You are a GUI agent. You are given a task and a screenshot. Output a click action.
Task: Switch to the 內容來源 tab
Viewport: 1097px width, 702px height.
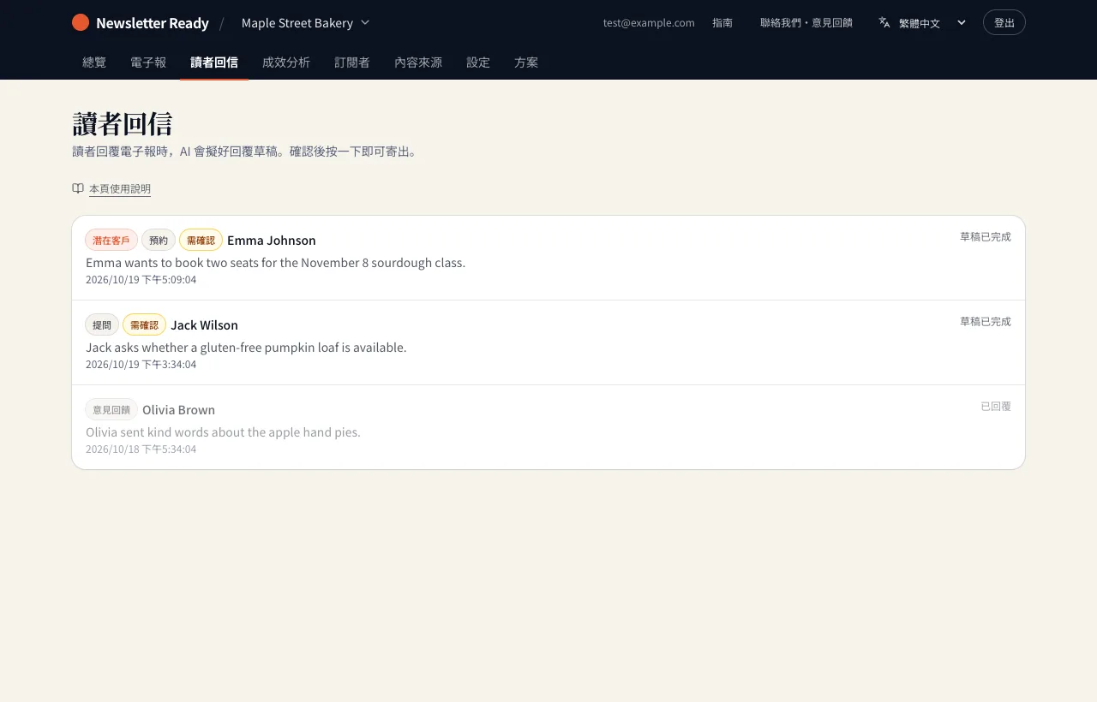pyautogui.click(x=418, y=62)
